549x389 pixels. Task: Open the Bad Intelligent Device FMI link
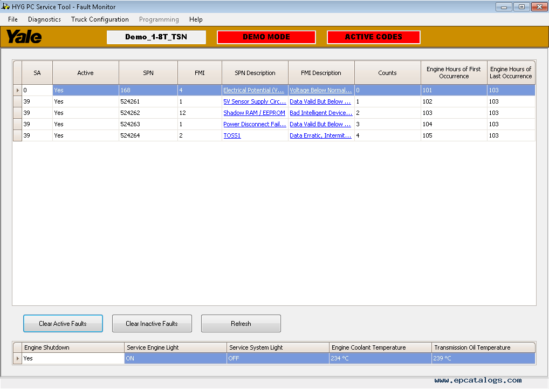pyautogui.click(x=321, y=113)
